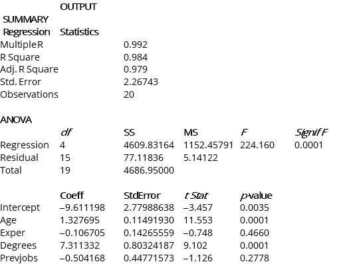Click the ANOVA heading

coord(16,120)
